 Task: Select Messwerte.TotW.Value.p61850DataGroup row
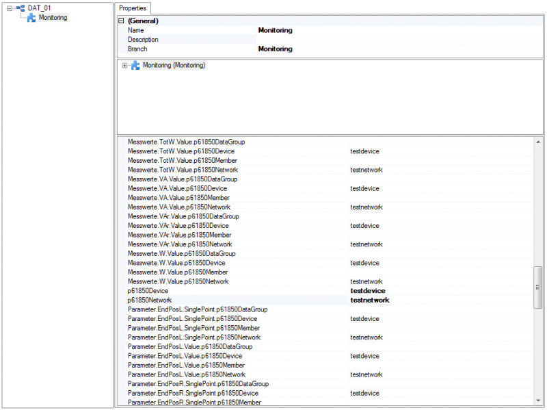[x=330, y=142]
